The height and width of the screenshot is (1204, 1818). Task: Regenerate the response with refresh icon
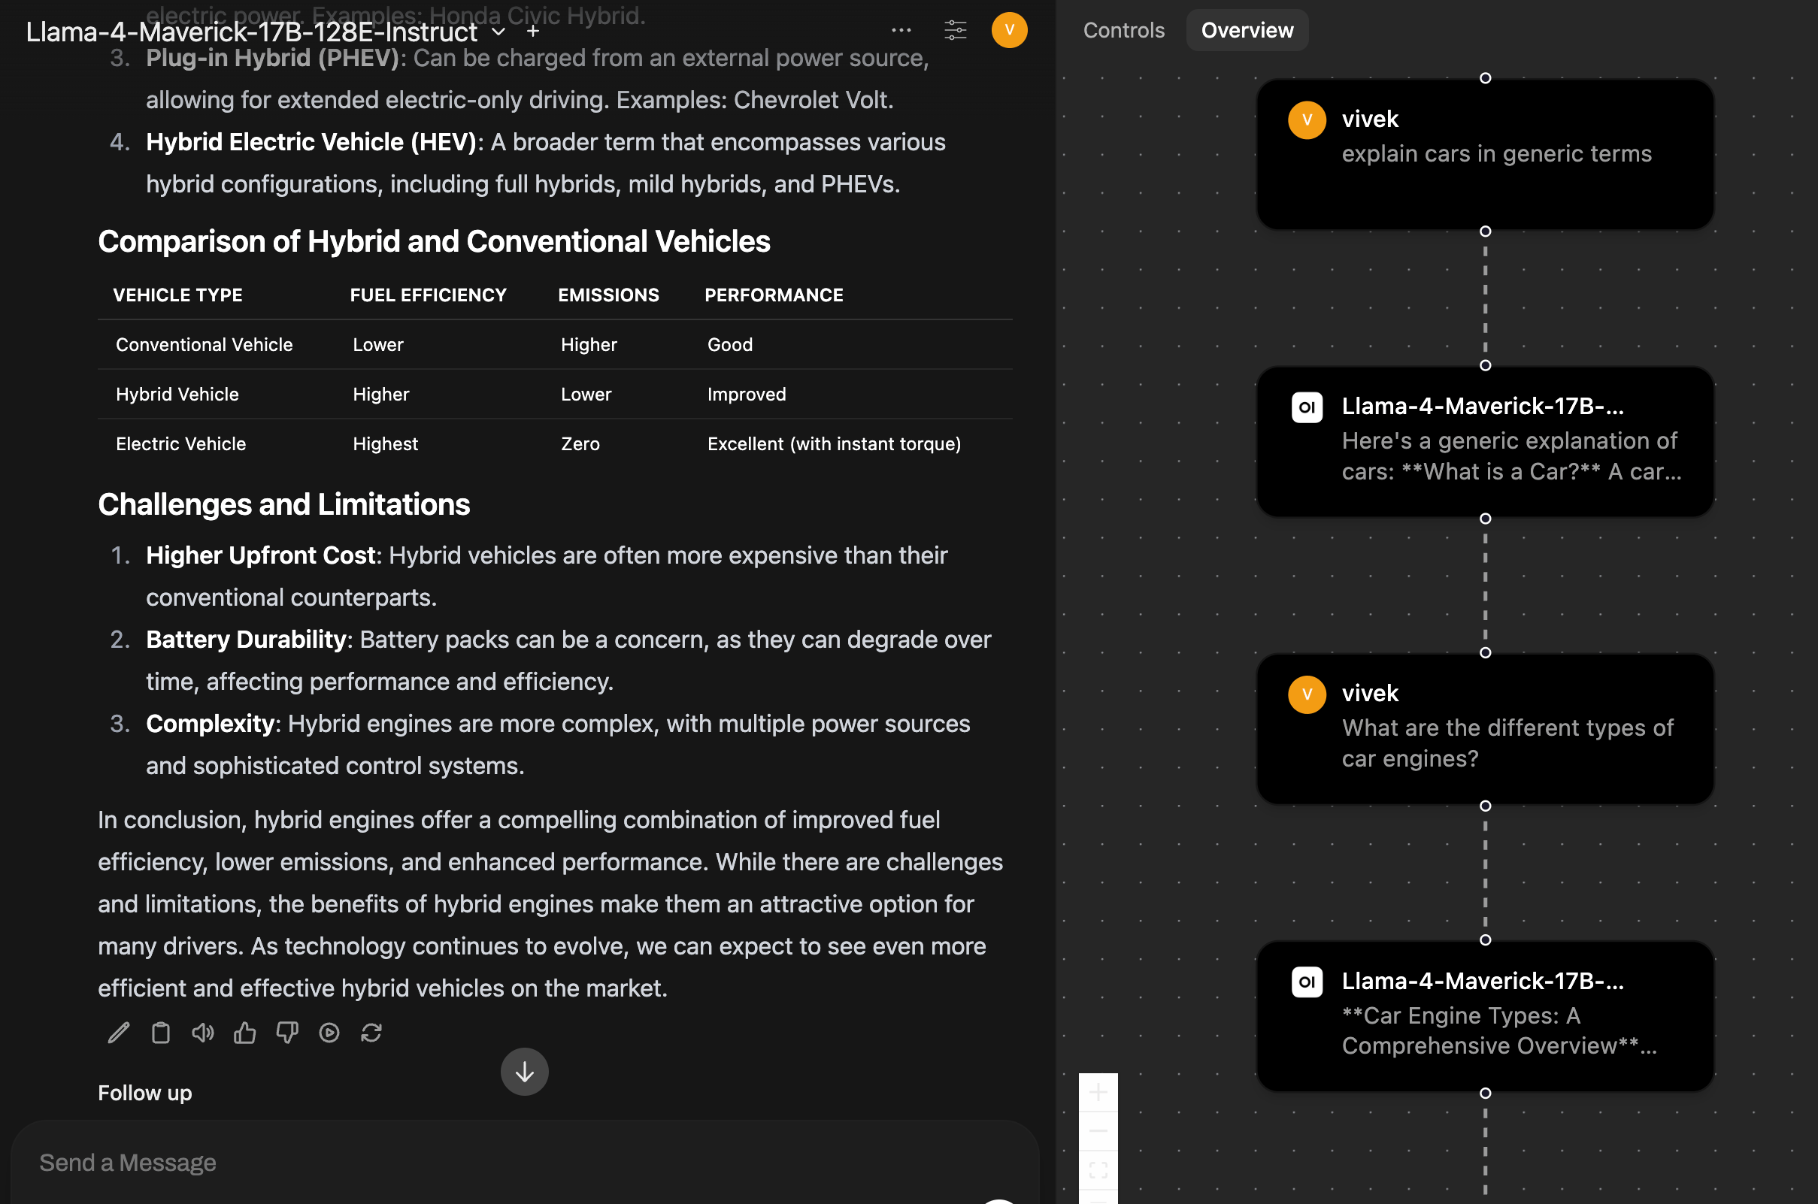point(371,1033)
